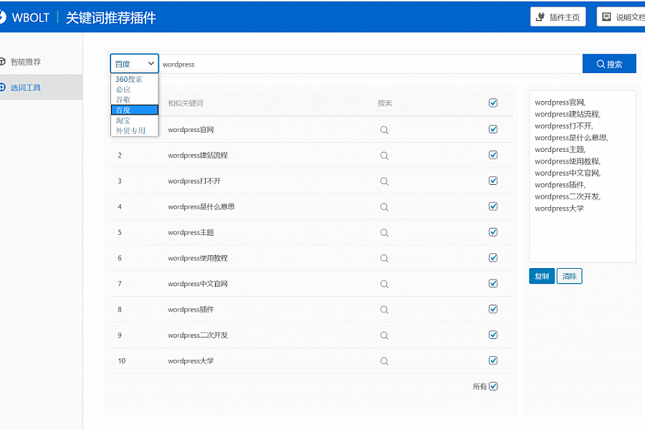
Task: Click the search magnifier for wordpress中文官网
Action: 384,284
